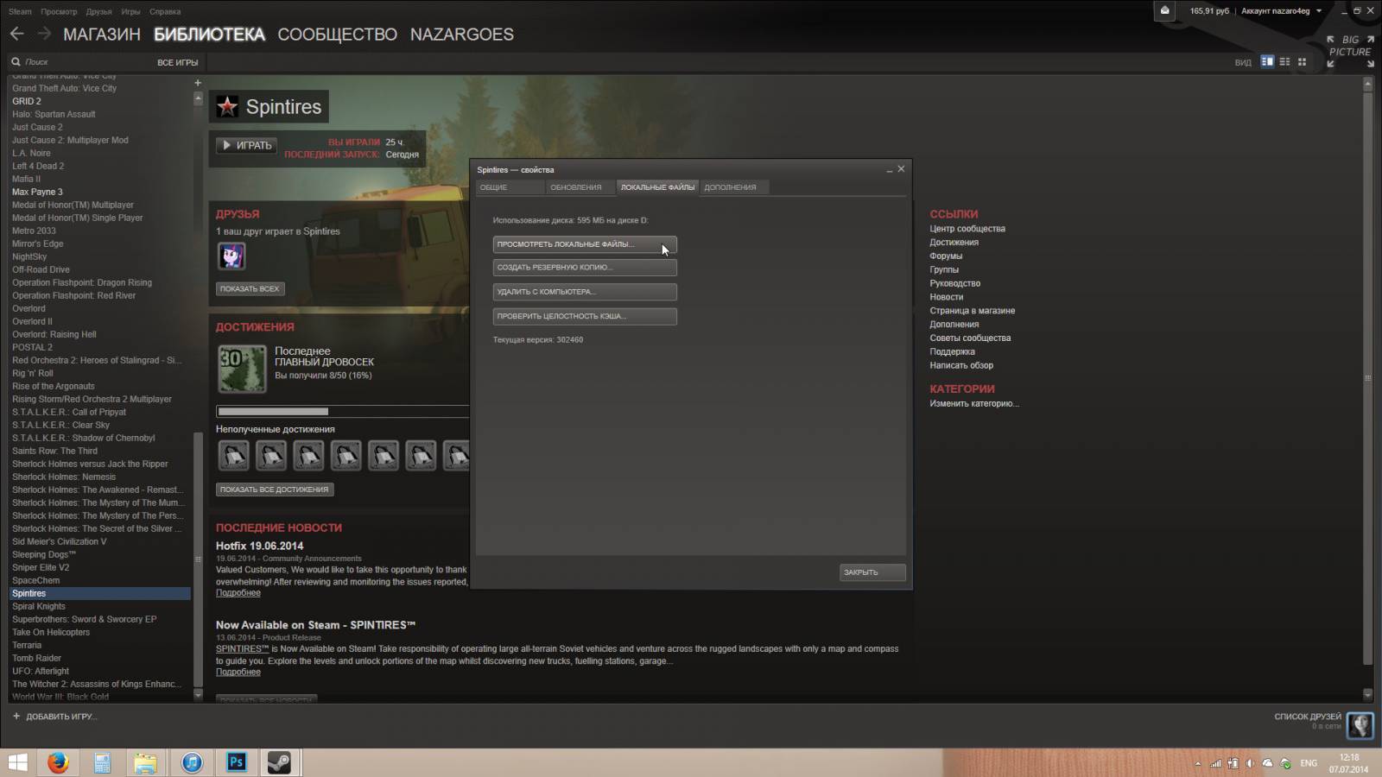Open the Центр сообщества link
This screenshot has height=777, width=1382.
967,229
